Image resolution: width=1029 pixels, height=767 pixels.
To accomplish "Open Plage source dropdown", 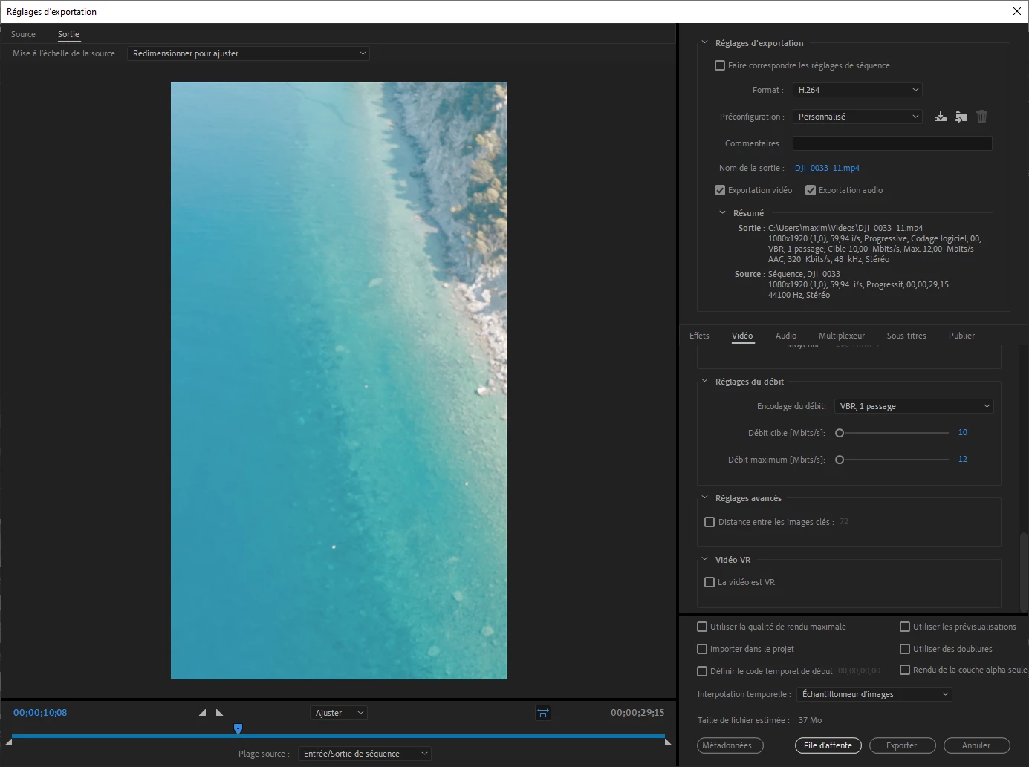I will [365, 754].
